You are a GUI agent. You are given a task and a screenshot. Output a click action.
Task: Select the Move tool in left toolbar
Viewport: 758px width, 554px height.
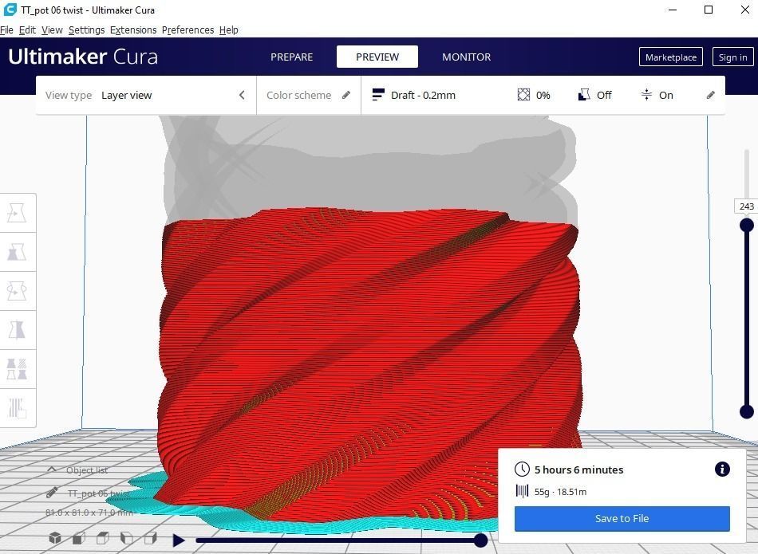tap(17, 213)
